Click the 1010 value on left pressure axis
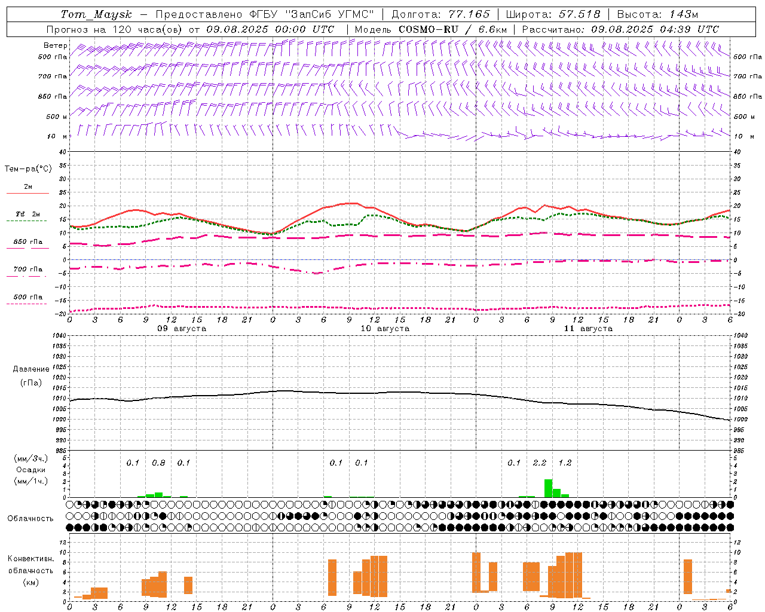Image resolution: width=765 pixels, height=612 pixels. (59, 399)
